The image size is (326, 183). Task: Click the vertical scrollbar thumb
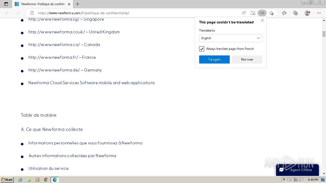pos(324,34)
